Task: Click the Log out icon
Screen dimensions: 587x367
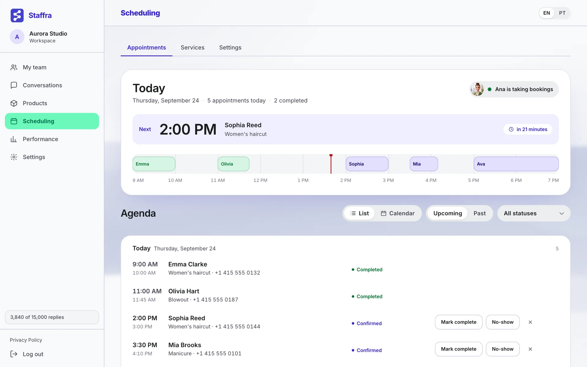Action: [x=14, y=354]
